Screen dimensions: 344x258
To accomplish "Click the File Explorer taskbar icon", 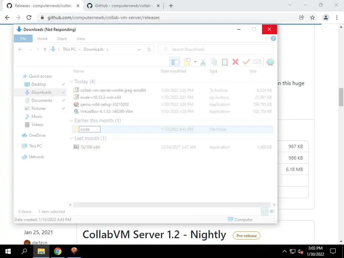I will click(x=41, y=251).
